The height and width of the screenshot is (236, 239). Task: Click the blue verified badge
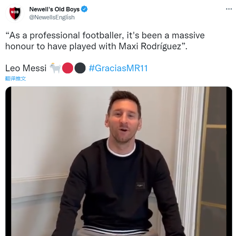click(84, 9)
